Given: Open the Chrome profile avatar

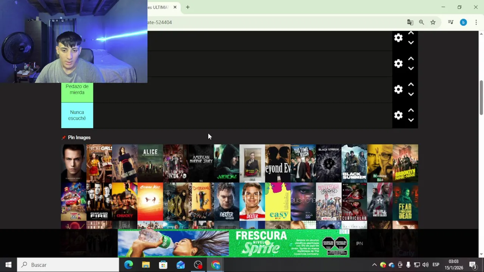Looking at the screenshot, I should click(x=463, y=22).
